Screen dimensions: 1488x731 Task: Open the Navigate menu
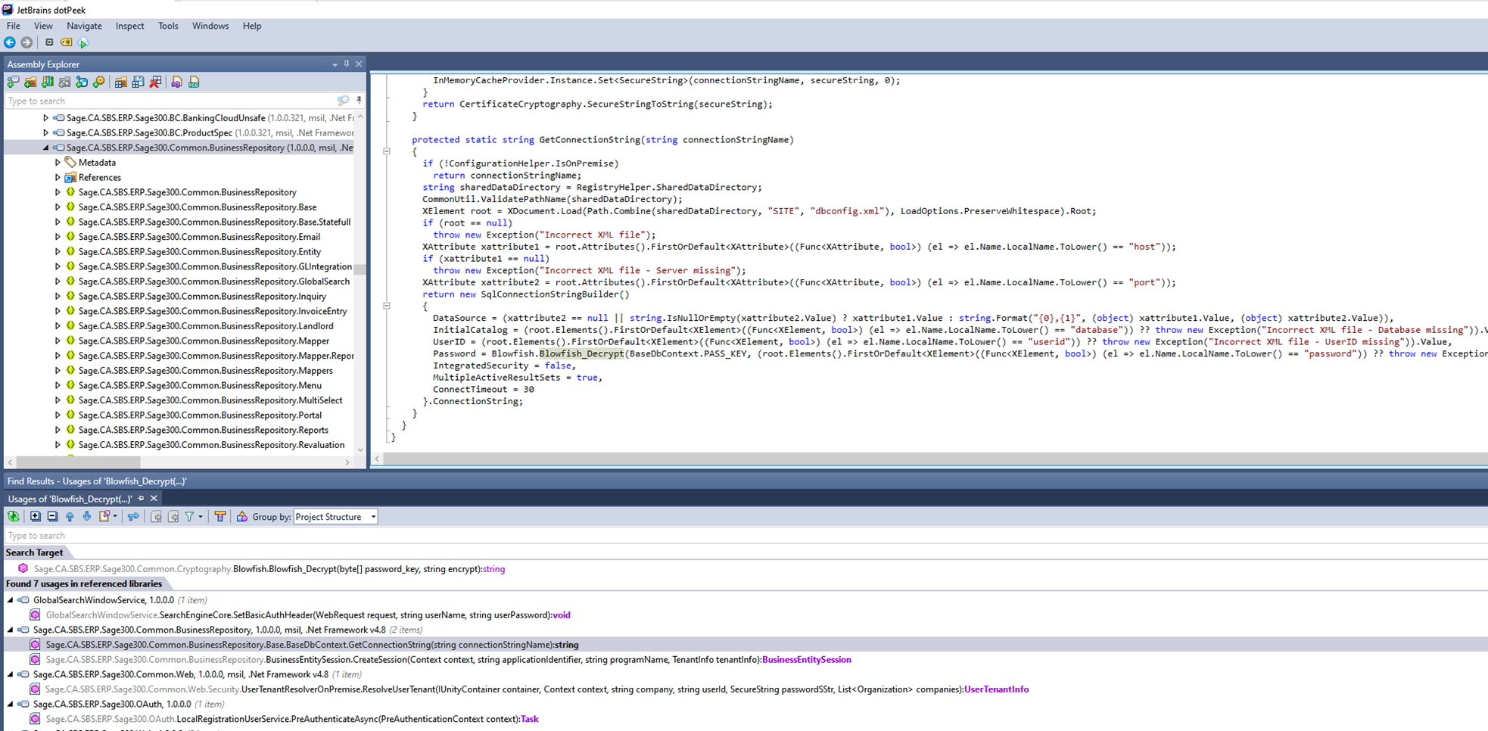coord(84,26)
